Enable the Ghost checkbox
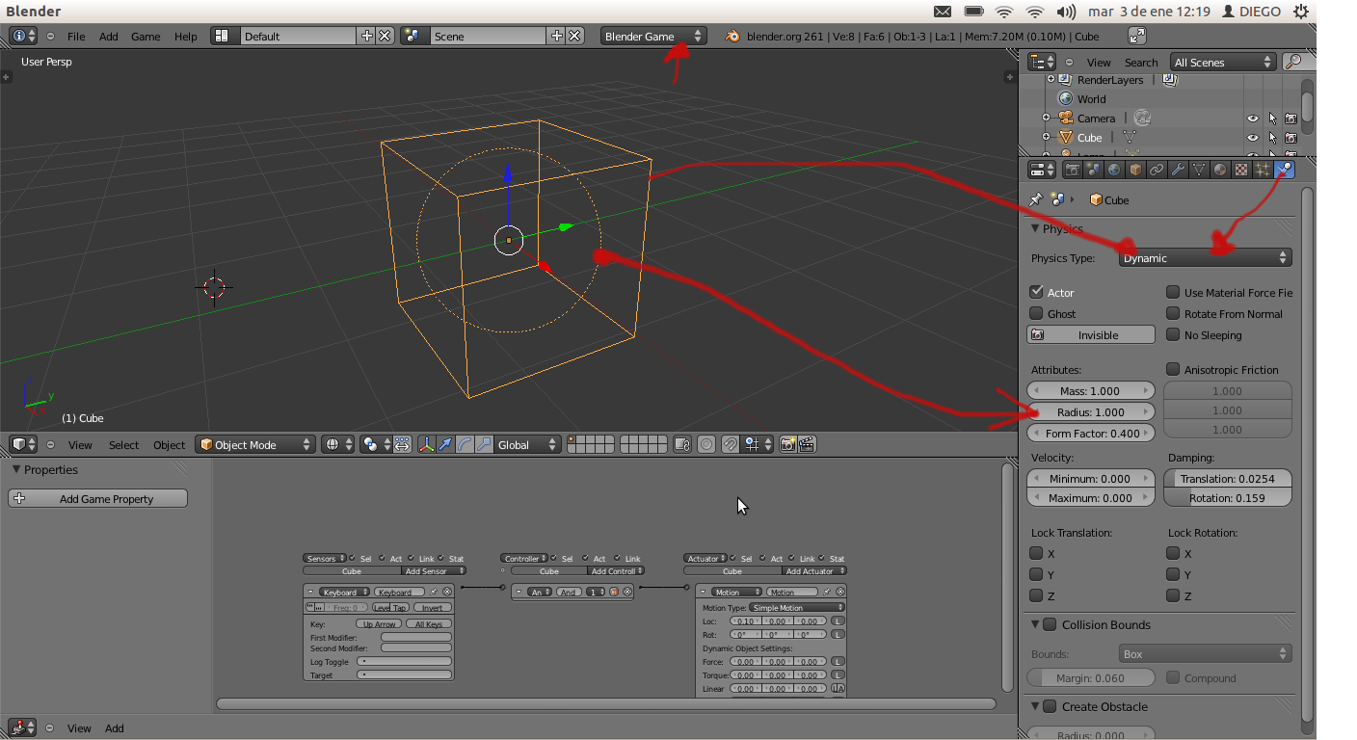The height and width of the screenshot is (740, 1357). [1037, 313]
